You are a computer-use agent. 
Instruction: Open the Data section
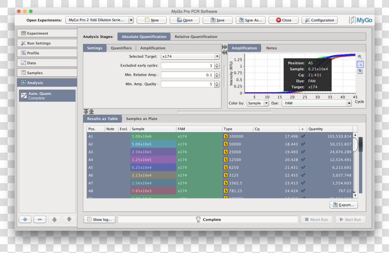click(x=47, y=63)
